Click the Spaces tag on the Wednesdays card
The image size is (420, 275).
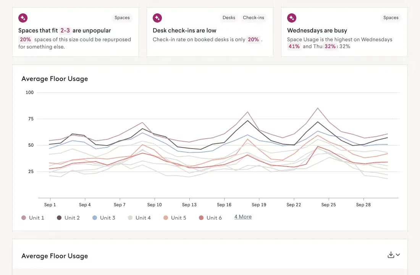point(391,18)
